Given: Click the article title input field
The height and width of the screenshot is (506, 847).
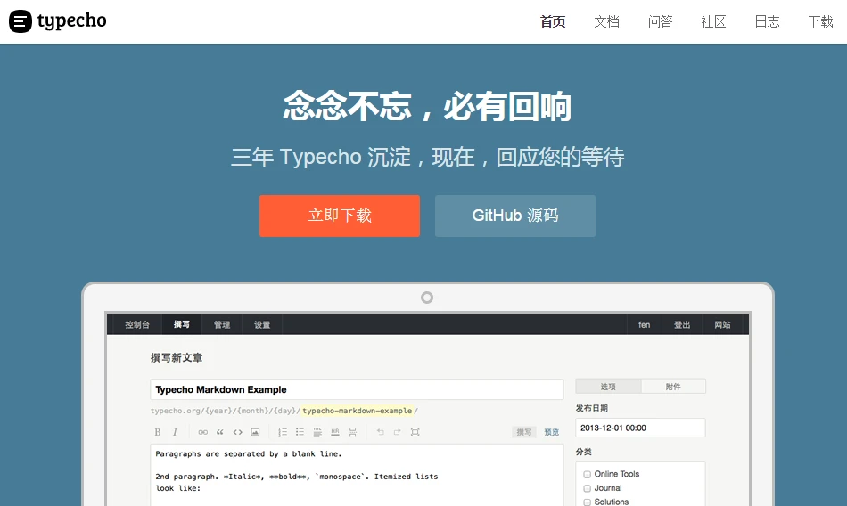Looking at the screenshot, I should (357, 389).
